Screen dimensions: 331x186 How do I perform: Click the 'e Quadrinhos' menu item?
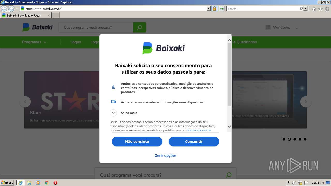pos(245,42)
